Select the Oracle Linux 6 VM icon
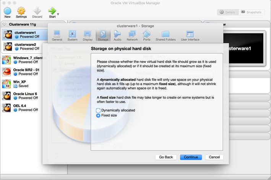271x180 pixels. 6,96
